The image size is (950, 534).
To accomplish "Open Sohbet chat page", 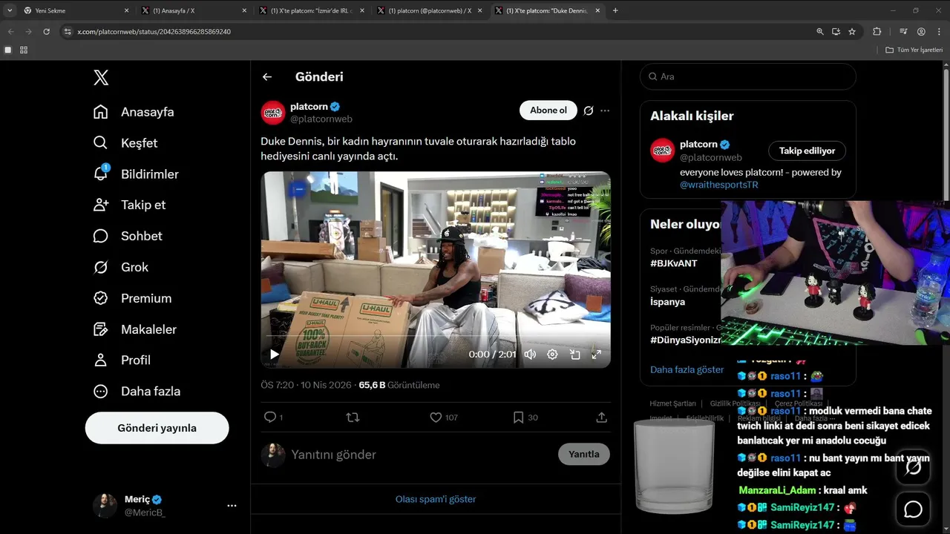I will (x=128, y=236).
